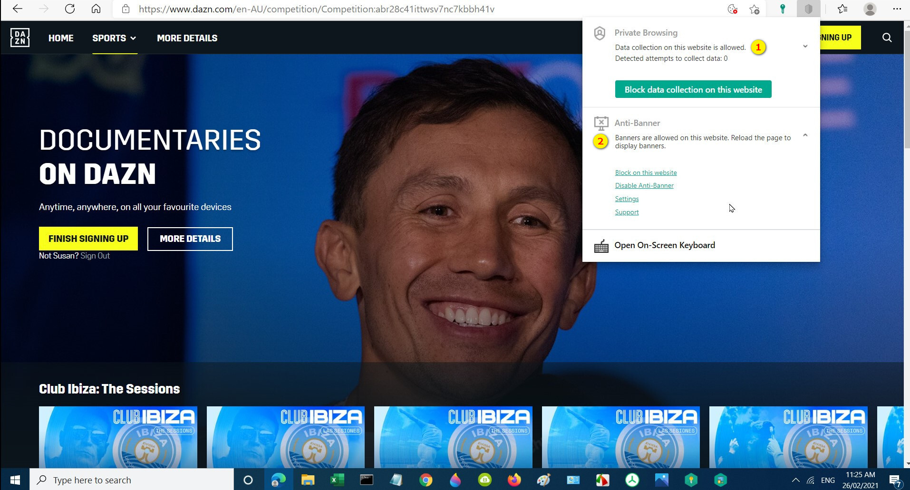Screen dimensions: 910x490
Task: Open first Club Ibiza session thumbnail
Action: click(118, 437)
